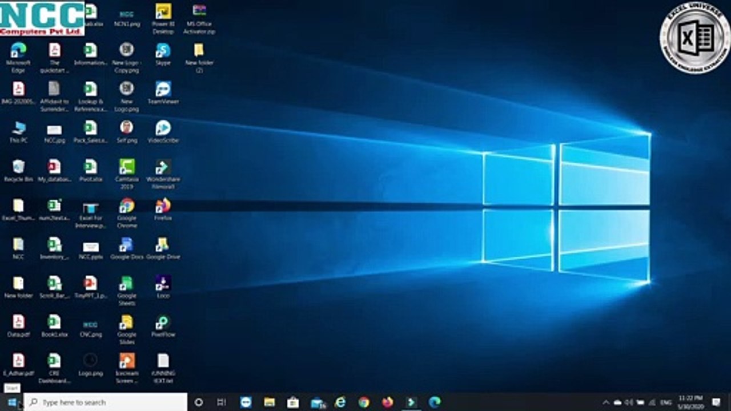The width and height of the screenshot is (731, 411).
Task: Open the Inventory Excel file
Action: (x=54, y=248)
